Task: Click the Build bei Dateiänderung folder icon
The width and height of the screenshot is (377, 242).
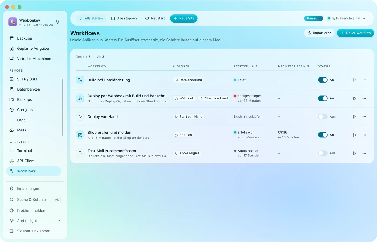Action: tap(80, 80)
